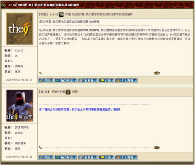Send hllc22 a message with 发消息
Viewport: 195px width, 165px height.
tap(88, 80)
